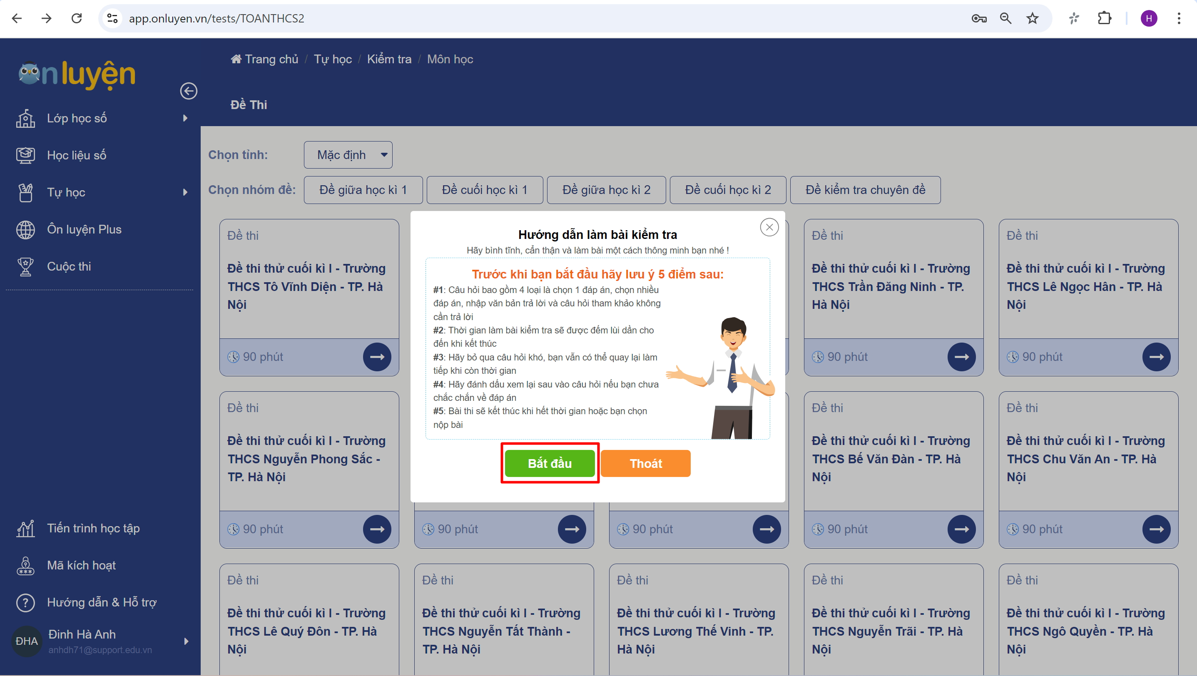The height and width of the screenshot is (676, 1197).
Task: Open Tự học sidebar item
Action: [66, 192]
